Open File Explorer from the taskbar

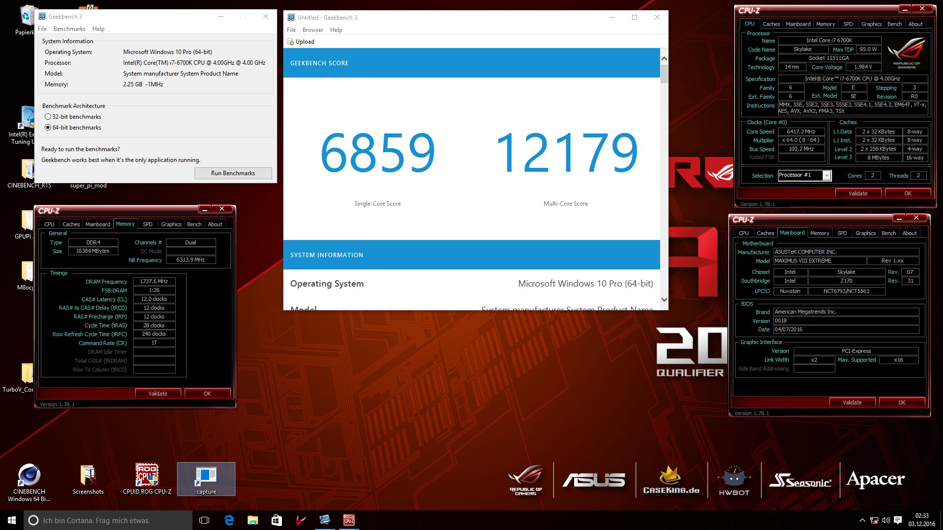[252, 520]
